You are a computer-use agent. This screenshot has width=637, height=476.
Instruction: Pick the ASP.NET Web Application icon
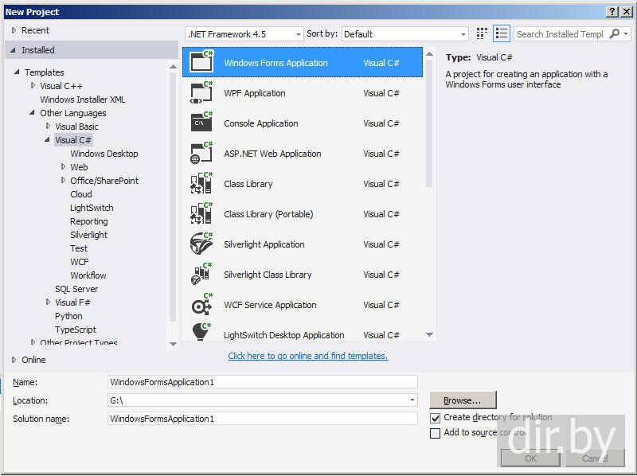pos(201,154)
